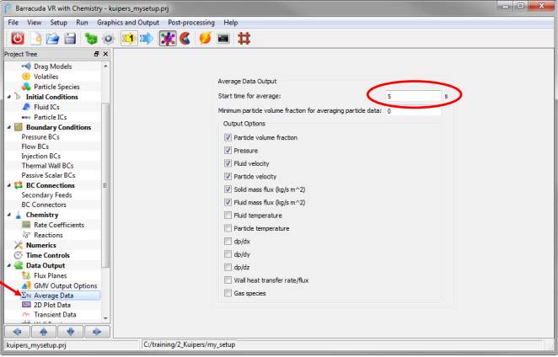Viewport: 558px width, 357px height.
Task: Toggle Fluid velocity checkbox
Action: (x=228, y=163)
